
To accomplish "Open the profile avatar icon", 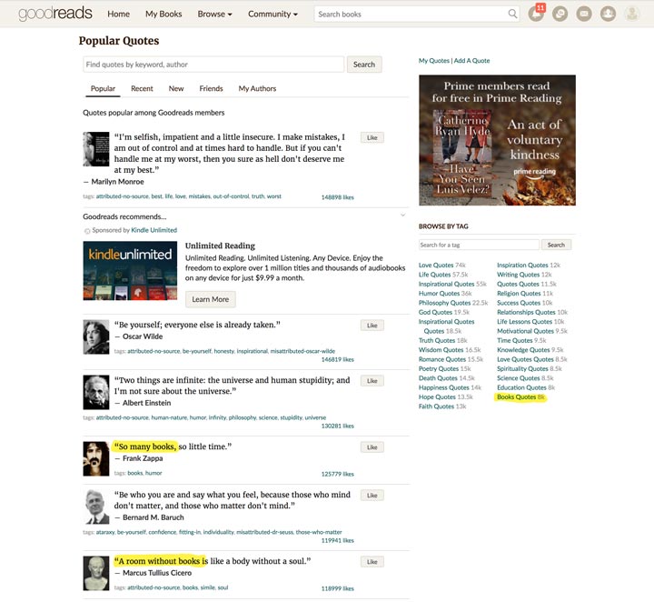I will tap(632, 14).
